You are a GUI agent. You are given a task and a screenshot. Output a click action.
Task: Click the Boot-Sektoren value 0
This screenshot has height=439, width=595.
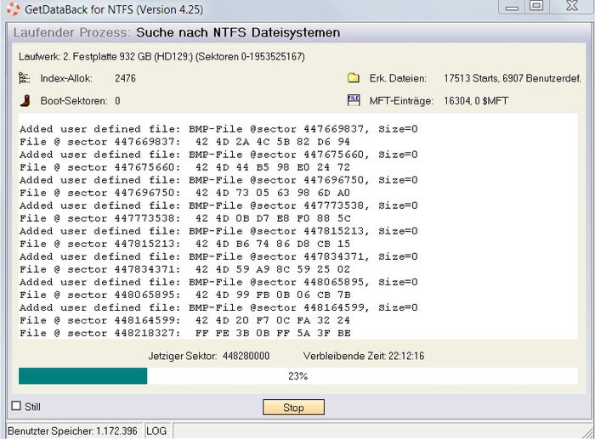coord(117,101)
